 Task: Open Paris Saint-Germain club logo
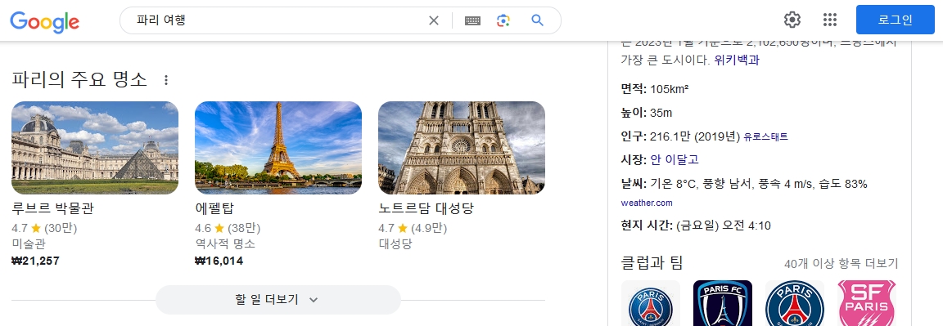tap(651, 303)
